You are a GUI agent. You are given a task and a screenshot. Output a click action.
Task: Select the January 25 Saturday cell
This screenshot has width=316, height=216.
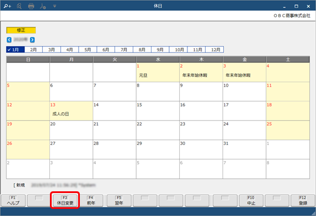288,130
